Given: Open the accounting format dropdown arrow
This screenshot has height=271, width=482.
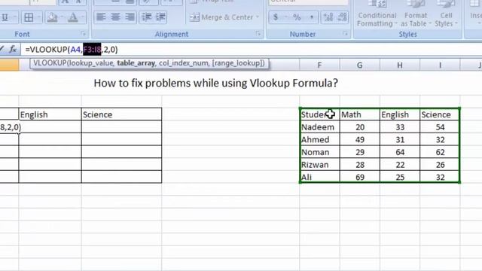Looking at the screenshot, I should coord(285,17).
